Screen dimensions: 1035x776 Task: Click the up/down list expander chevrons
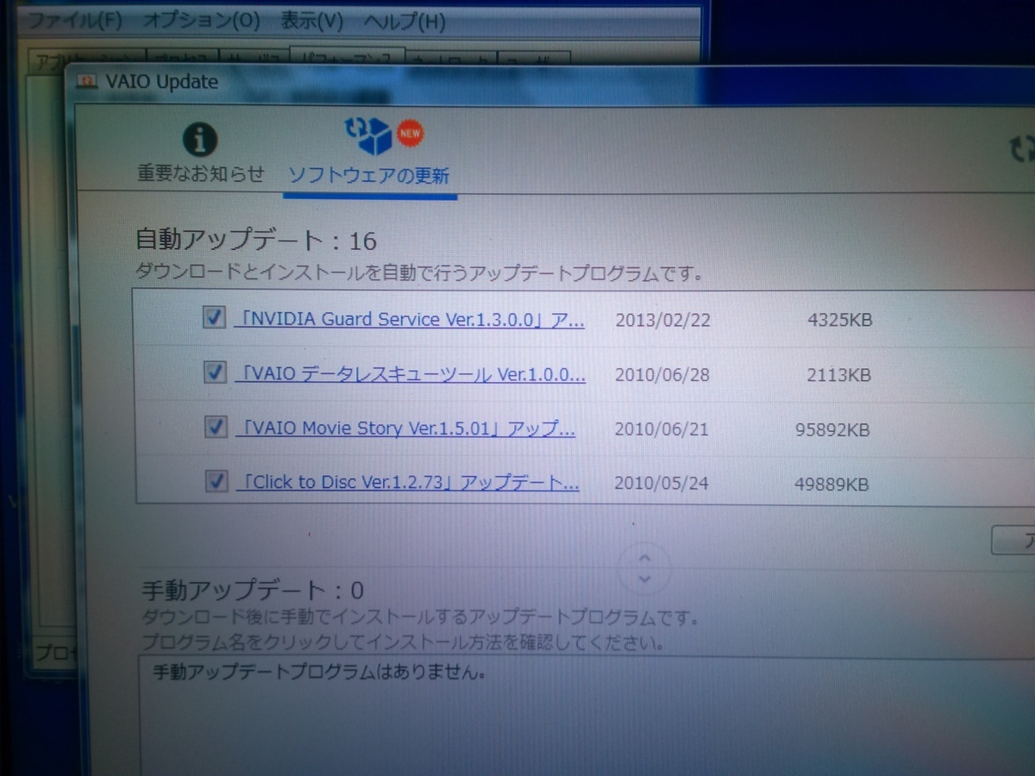click(644, 567)
